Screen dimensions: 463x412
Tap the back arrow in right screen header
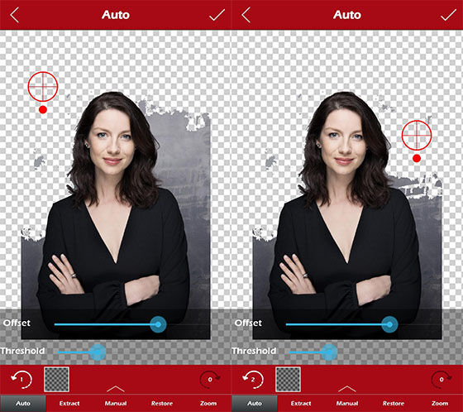(x=246, y=15)
